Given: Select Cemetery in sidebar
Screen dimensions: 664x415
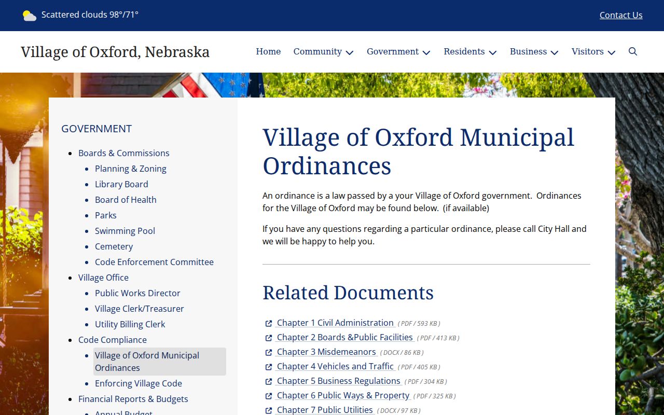Looking at the screenshot, I should tap(114, 246).
